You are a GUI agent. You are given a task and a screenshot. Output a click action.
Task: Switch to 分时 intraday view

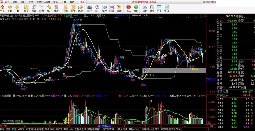145,8
